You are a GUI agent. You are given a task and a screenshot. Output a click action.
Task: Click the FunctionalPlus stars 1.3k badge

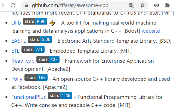(60, 95)
